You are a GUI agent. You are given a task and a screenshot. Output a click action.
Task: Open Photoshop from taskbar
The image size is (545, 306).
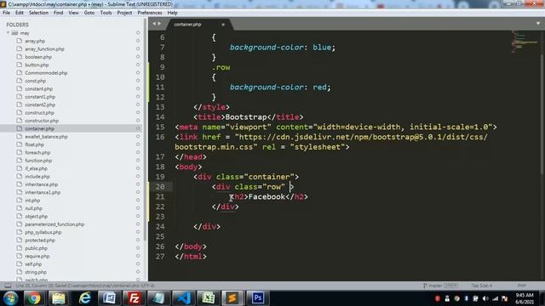click(x=257, y=298)
